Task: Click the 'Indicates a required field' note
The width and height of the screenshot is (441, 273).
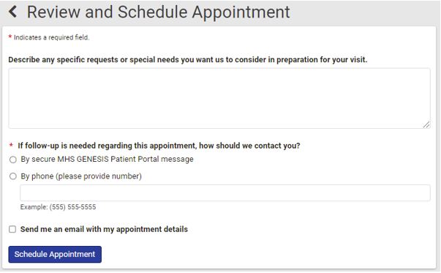Action: point(51,37)
